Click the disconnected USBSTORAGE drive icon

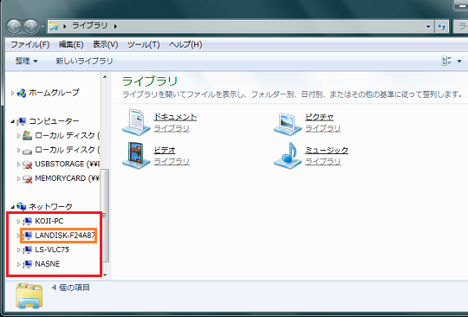[28, 165]
